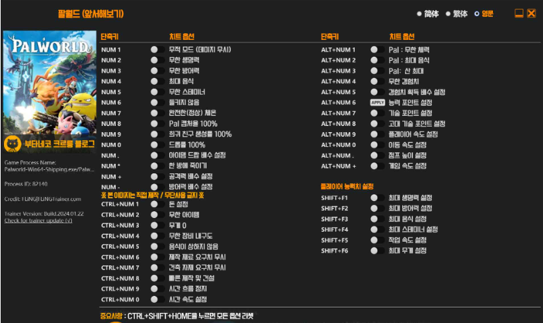
Task: Enable ALT+NUM 1 Pal 무한 체력
Action: click(378, 49)
